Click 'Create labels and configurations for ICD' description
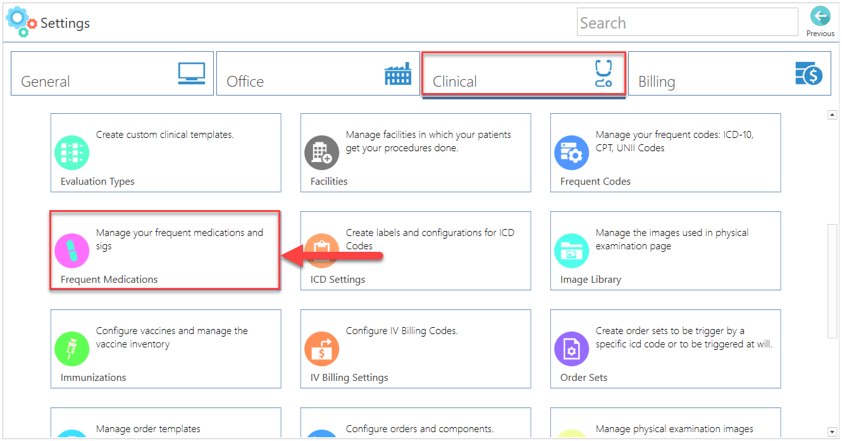Viewport: 842px width, 441px height. pos(430,239)
